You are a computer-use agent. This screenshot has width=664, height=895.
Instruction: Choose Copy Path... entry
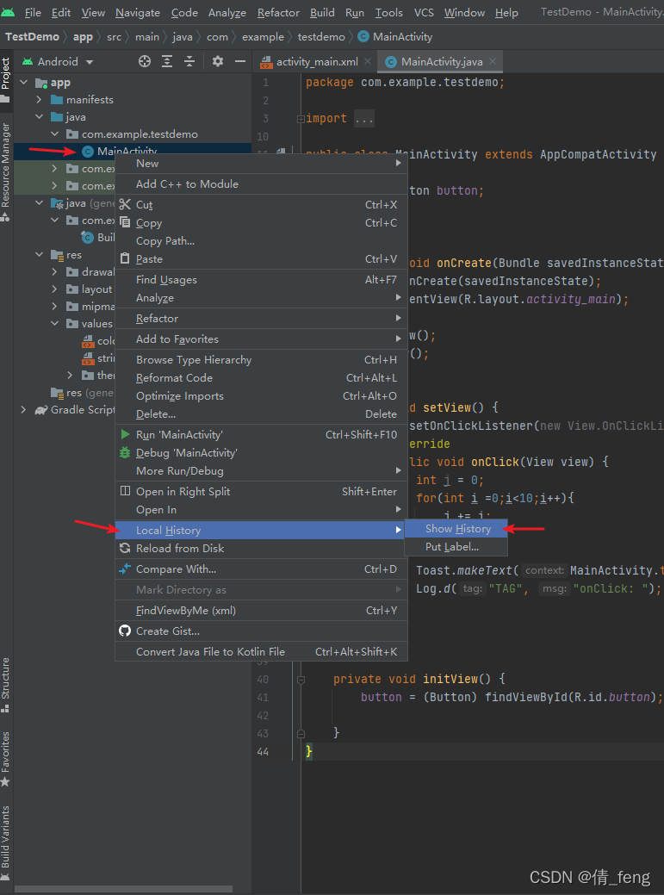261,241
